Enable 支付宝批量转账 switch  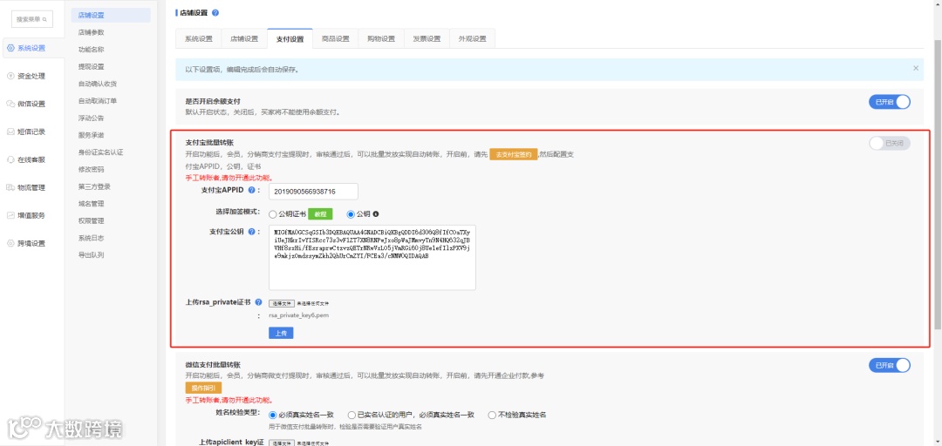point(889,144)
